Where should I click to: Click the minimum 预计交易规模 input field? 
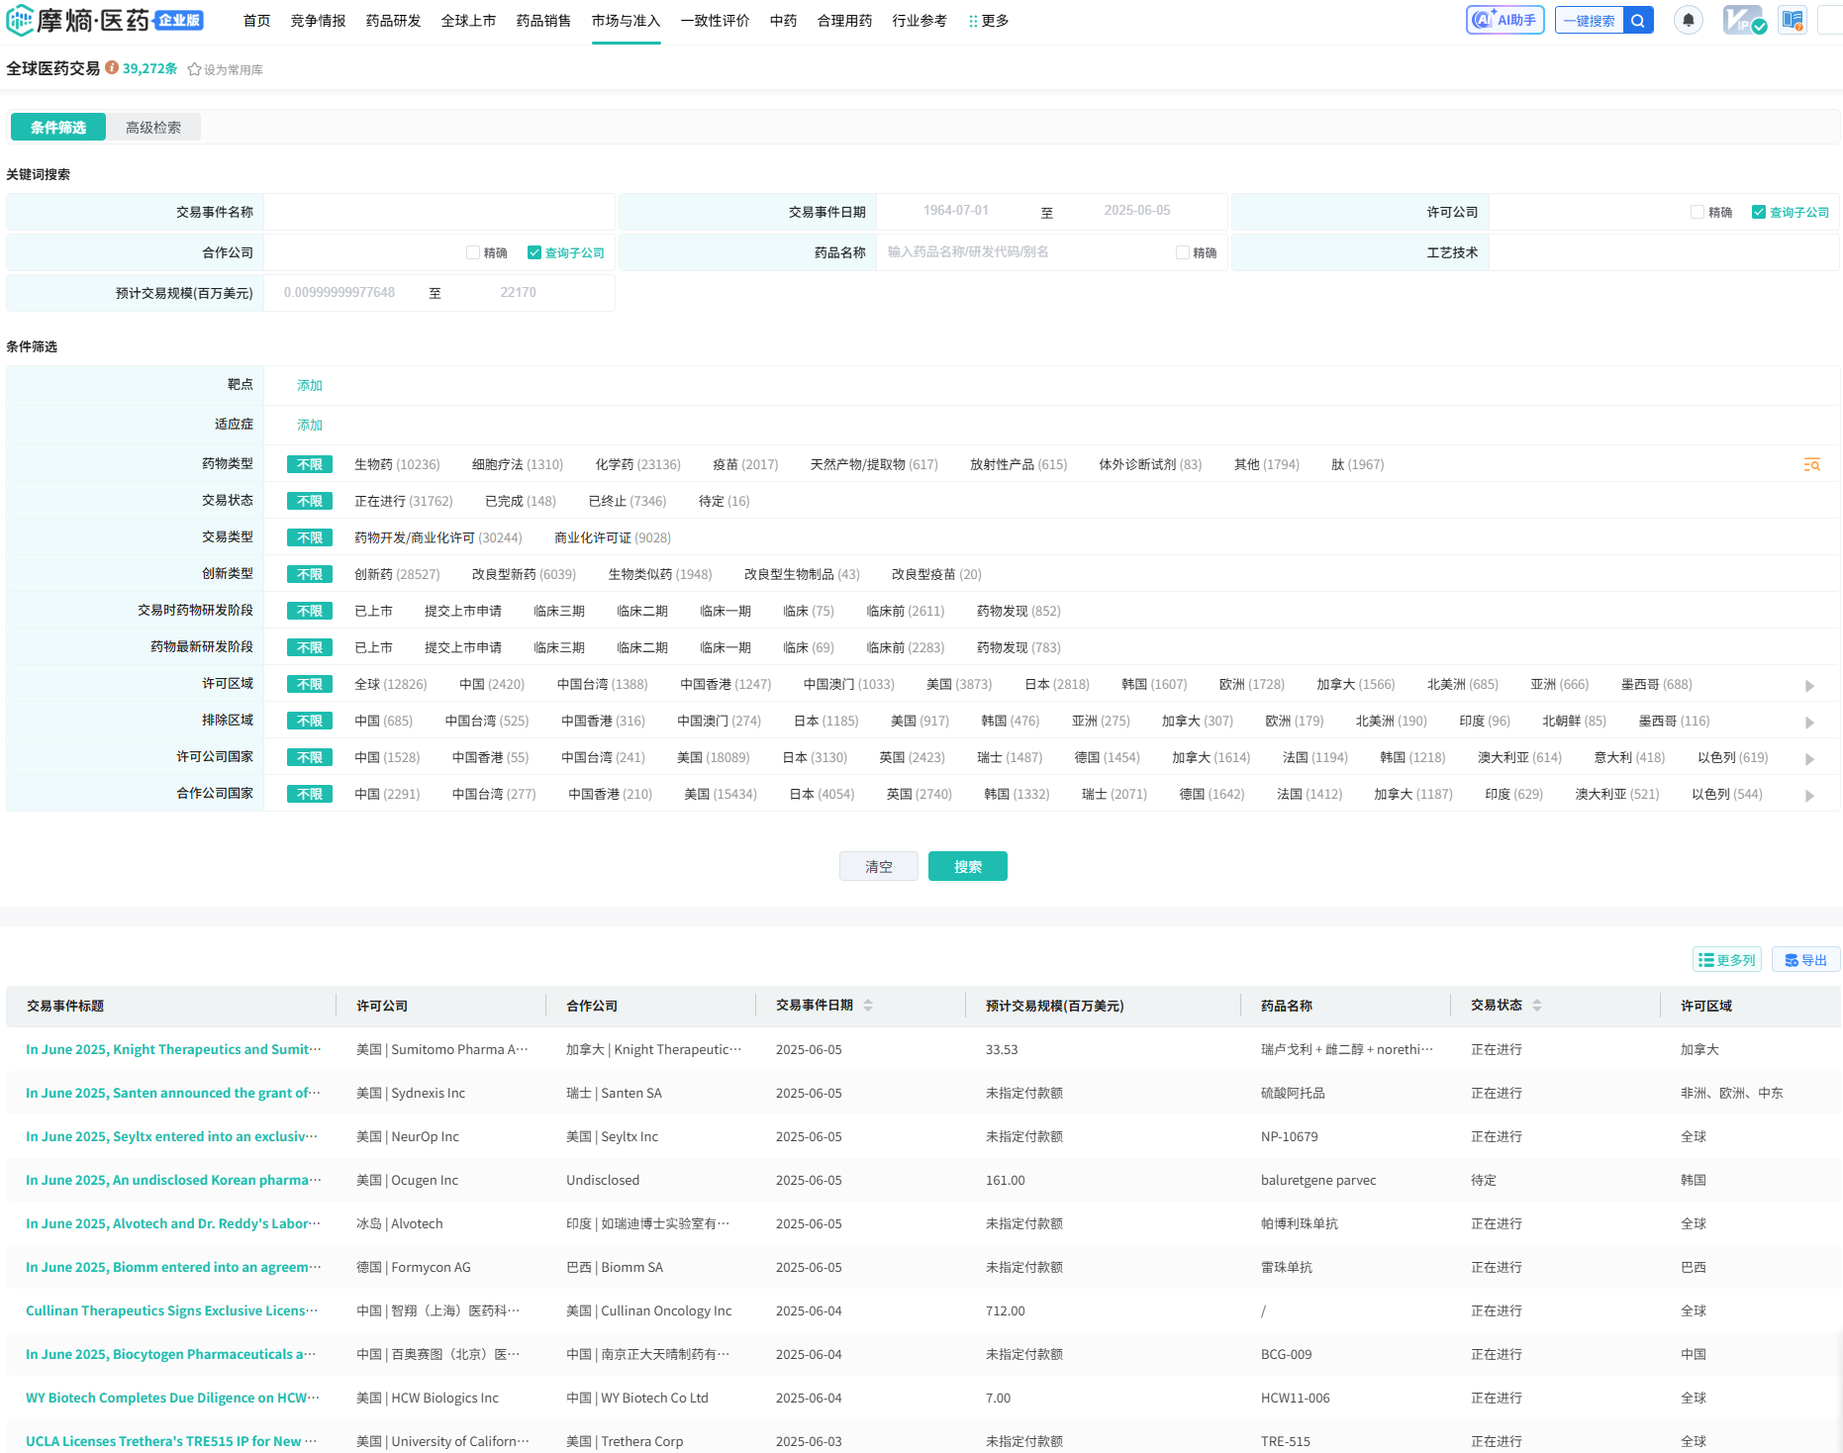339,292
